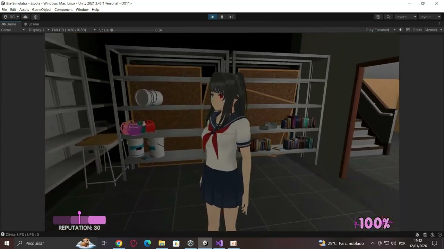Open the Window menu

point(82,10)
